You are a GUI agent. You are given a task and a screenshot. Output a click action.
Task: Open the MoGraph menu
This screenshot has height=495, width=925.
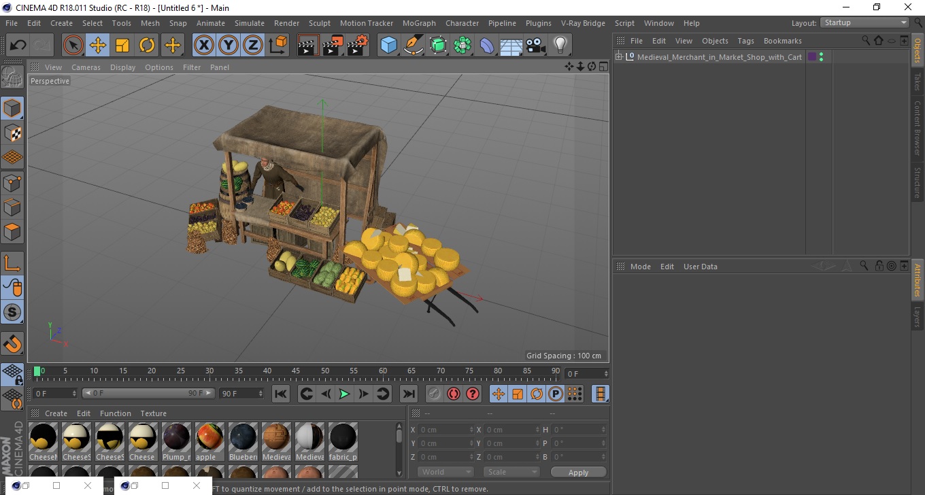tap(419, 23)
